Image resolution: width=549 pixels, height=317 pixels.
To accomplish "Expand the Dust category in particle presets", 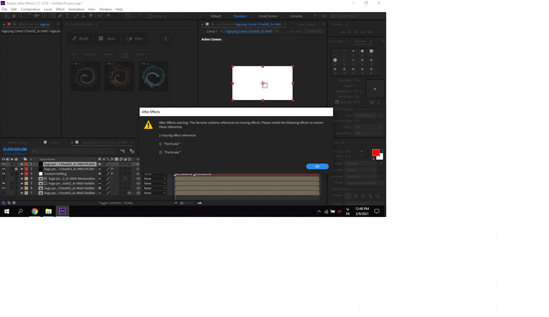I will coord(125,54).
